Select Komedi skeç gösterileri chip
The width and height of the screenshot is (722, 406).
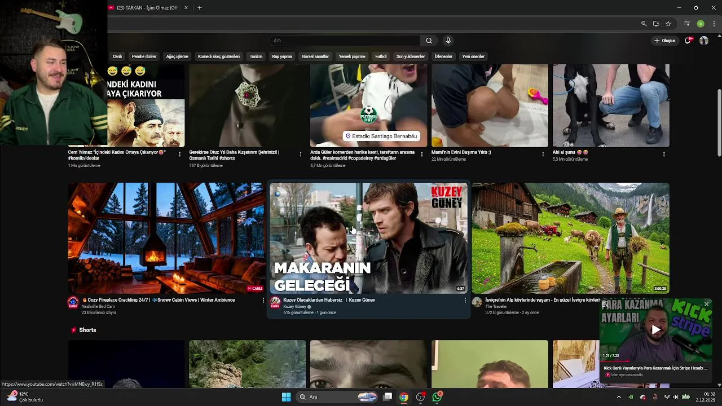pos(219,56)
